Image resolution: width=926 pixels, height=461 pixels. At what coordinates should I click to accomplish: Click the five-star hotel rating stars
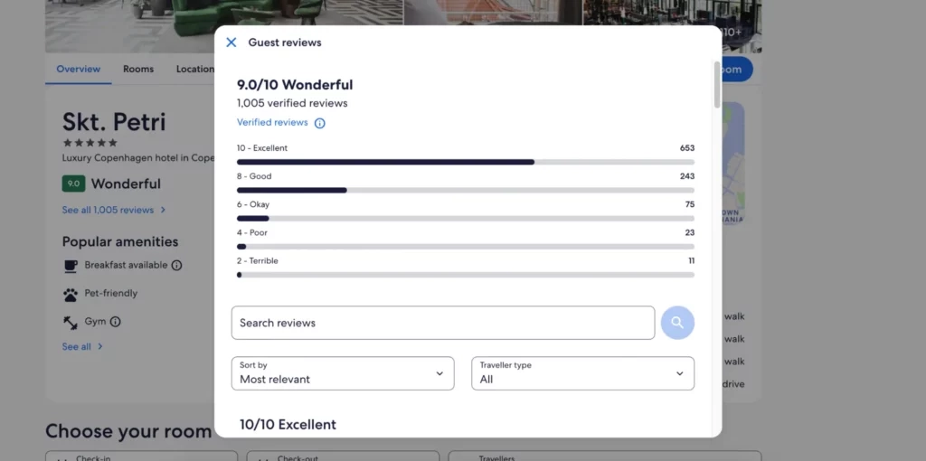click(90, 143)
